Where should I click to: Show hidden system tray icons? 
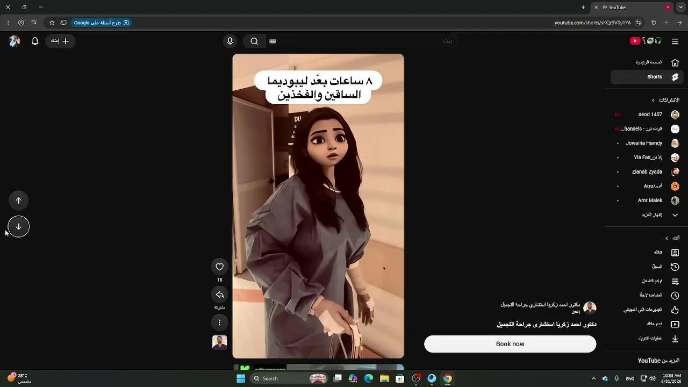(593, 378)
